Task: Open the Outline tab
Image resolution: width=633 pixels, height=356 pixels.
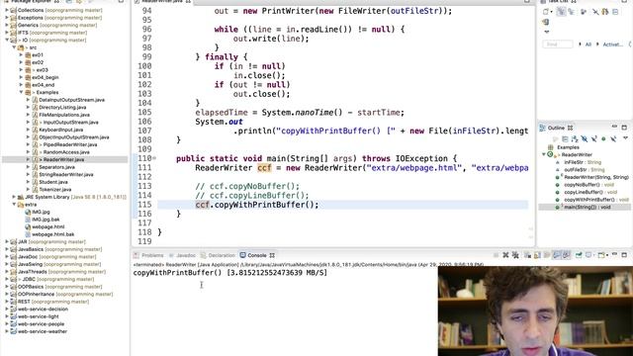Action: coord(556,128)
